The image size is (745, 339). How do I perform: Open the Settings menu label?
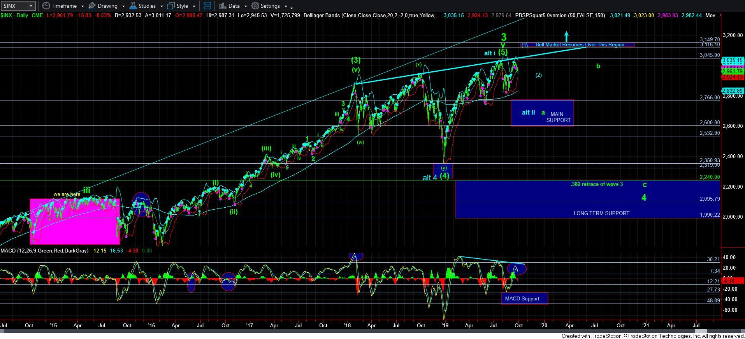tap(270, 6)
